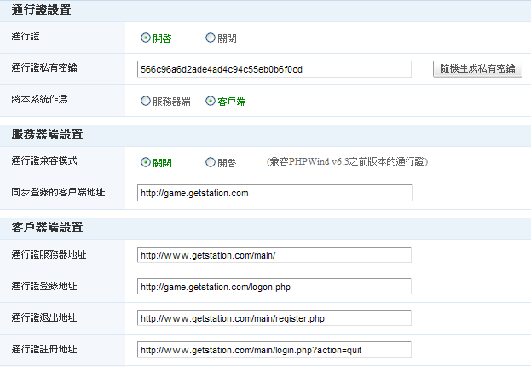Click the 通行證私有密鑰 label
Image resolution: width=531 pixels, height=367 pixels.
[44, 67]
